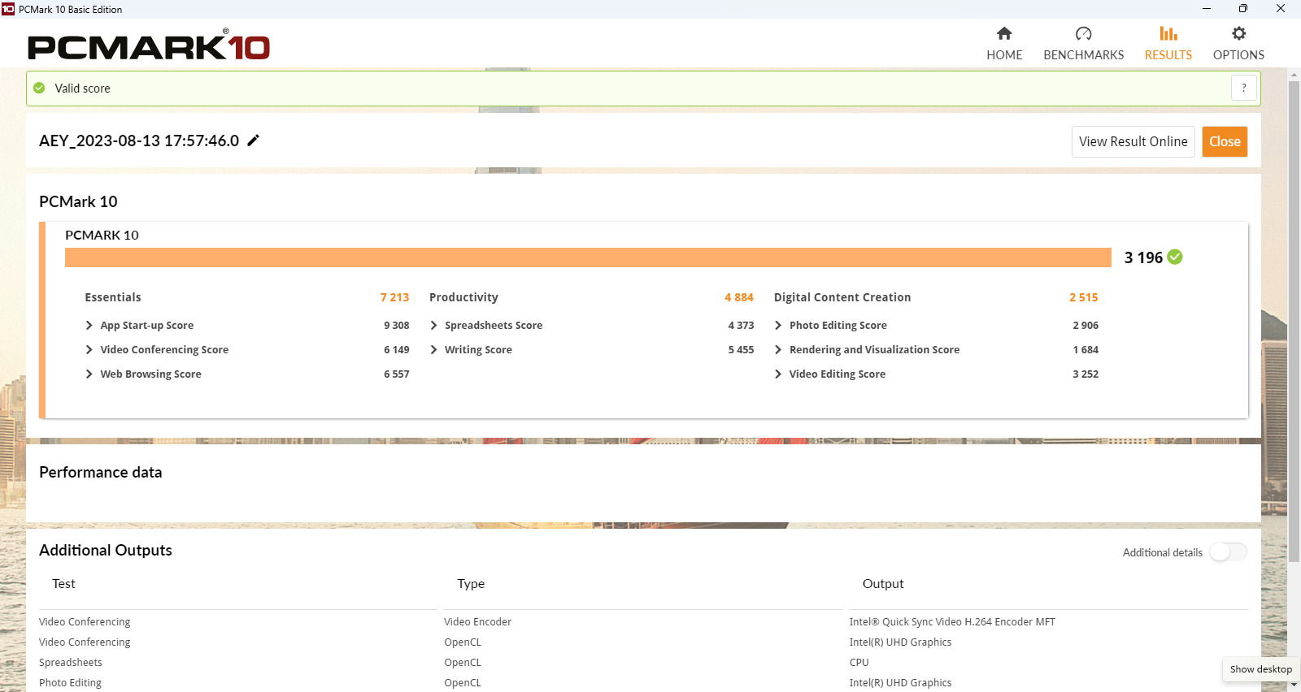Click the Results bar chart icon
Screen dimensions: 1301x692
(x=1168, y=33)
